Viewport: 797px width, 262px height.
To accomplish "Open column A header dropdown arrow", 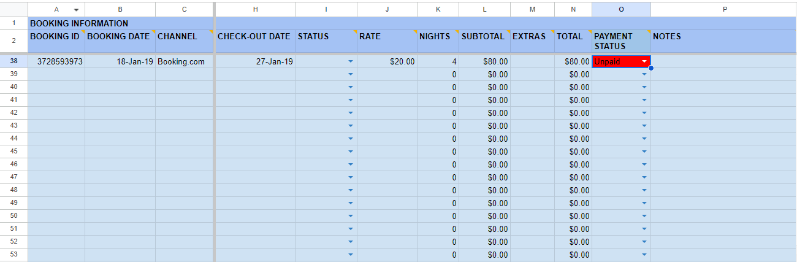I will point(76,10).
